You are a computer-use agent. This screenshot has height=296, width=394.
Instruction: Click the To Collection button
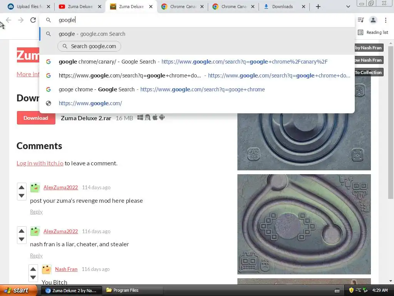click(369, 72)
